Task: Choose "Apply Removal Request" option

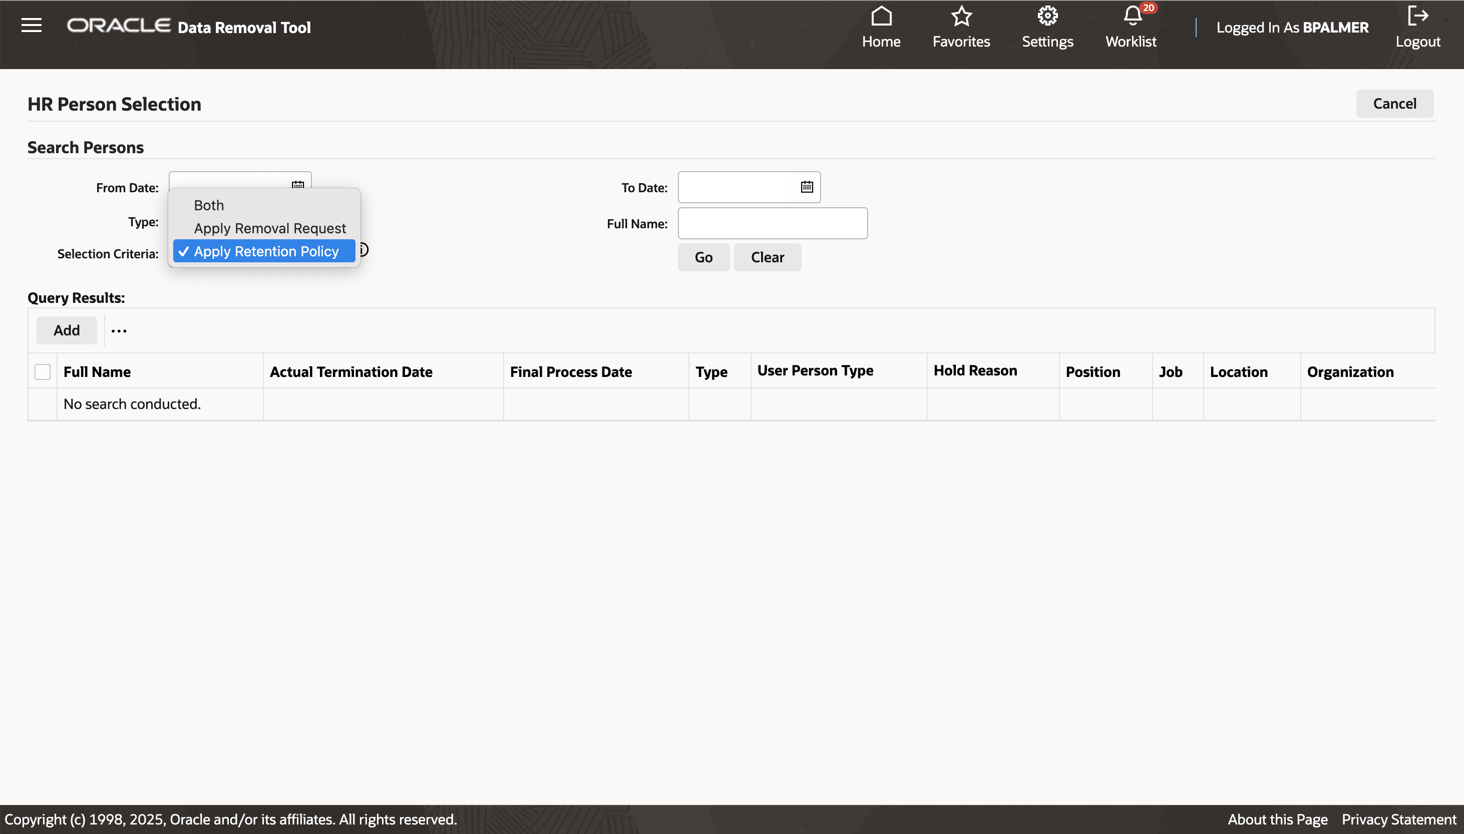Action: pyautogui.click(x=270, y=228)
